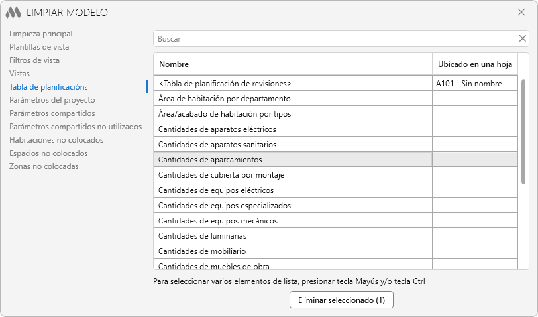Open the Vistas category

click(x=19, y=74)
